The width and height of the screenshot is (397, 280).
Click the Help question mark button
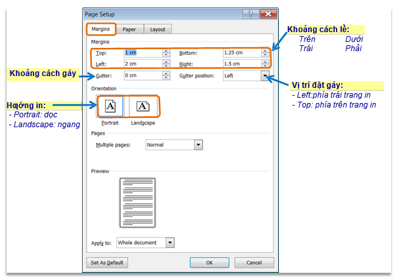[x=249, y=13]
